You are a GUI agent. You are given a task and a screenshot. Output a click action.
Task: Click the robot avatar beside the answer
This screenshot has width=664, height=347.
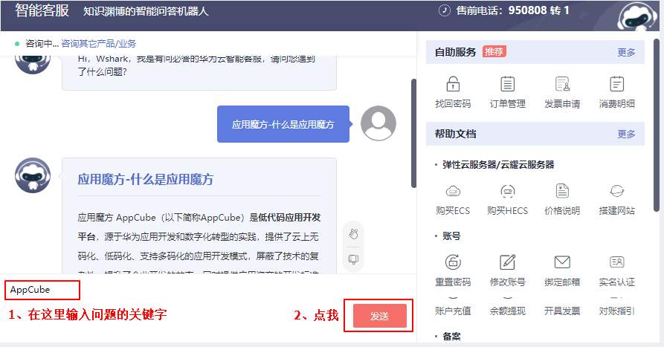(33, 175)
